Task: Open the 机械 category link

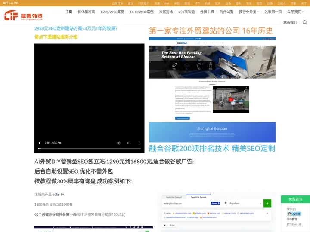Action: tap(208, 3)
